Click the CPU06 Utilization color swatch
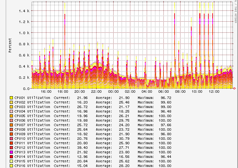238x168 pixels. [11, 121]
